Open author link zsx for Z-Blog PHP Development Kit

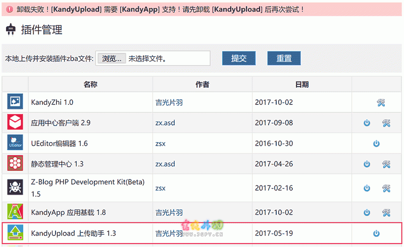pyautogui.click(x=160, y=189)
